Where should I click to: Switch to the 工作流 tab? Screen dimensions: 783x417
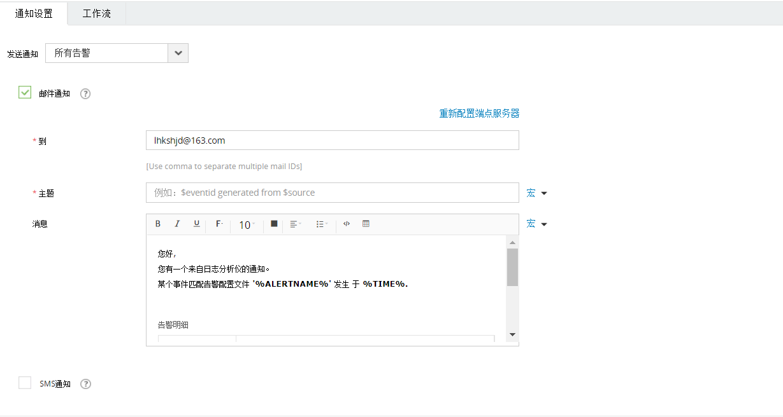click(96, 13)
